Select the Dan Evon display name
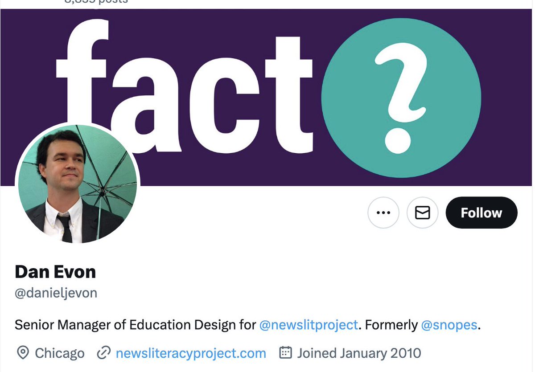The height and width of the screenshot is (372, 535). [55, 271]
